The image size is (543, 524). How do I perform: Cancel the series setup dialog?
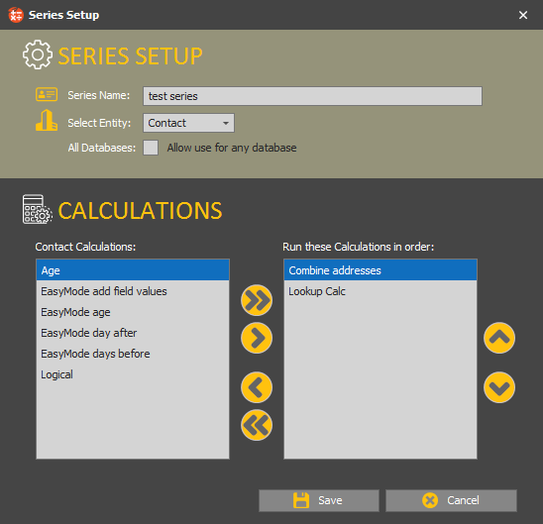point(451,500)
